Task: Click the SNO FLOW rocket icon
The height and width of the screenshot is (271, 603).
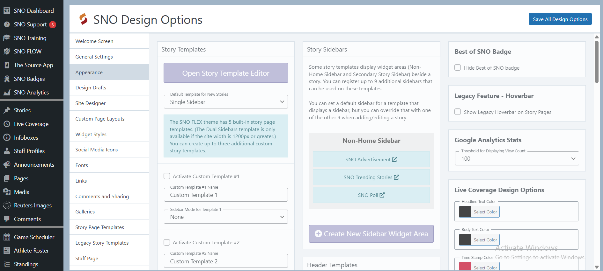Action: 7,52
